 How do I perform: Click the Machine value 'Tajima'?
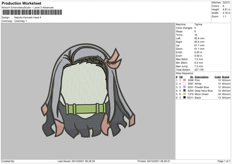pos(198,24)
